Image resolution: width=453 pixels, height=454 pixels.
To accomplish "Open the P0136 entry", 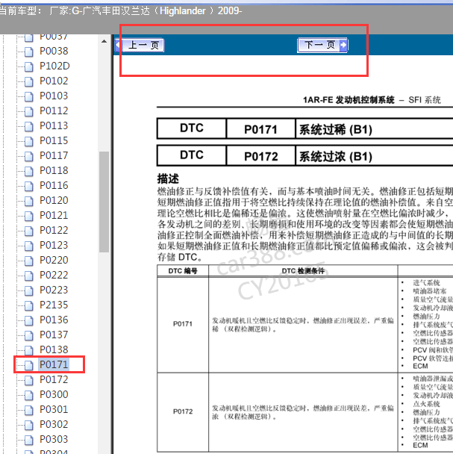I will click(54, 320).
